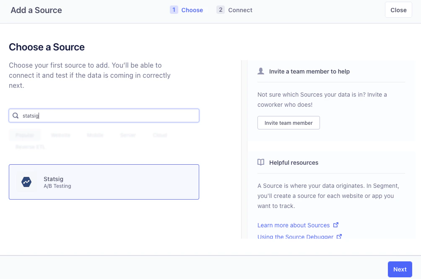Click the book icon beside Helpful resources
Image resolution: width=421 pixels, height=279 pixels.
point(261,163)
